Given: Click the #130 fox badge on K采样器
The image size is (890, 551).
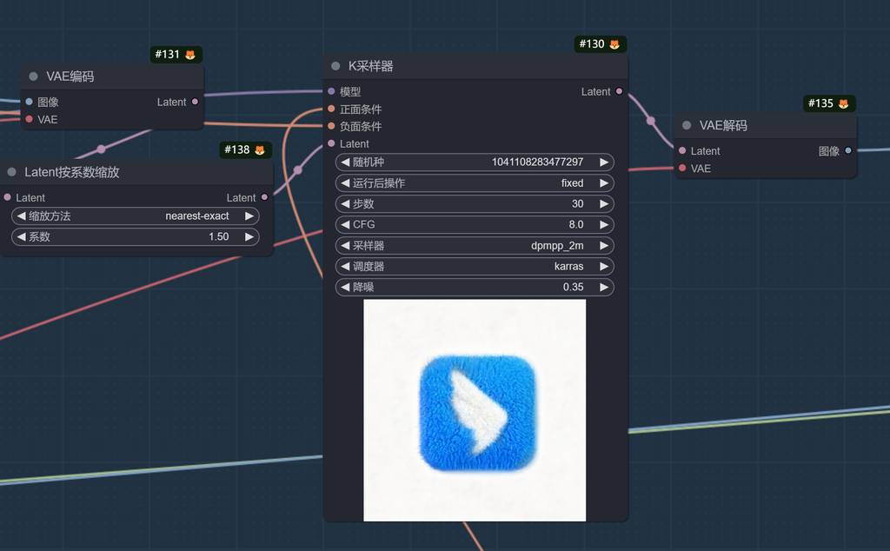Looking at the screenshot, I should pos(600,44).
